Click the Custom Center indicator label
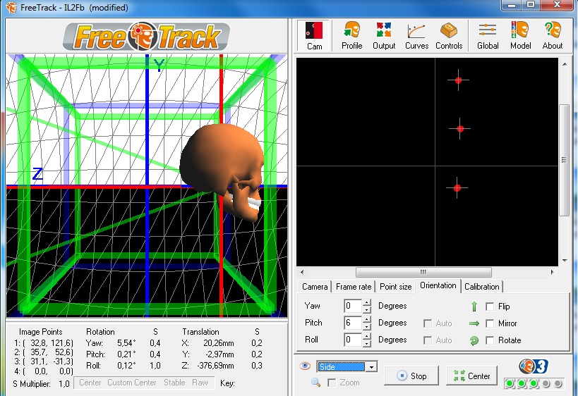 click(x=131, y=383)
